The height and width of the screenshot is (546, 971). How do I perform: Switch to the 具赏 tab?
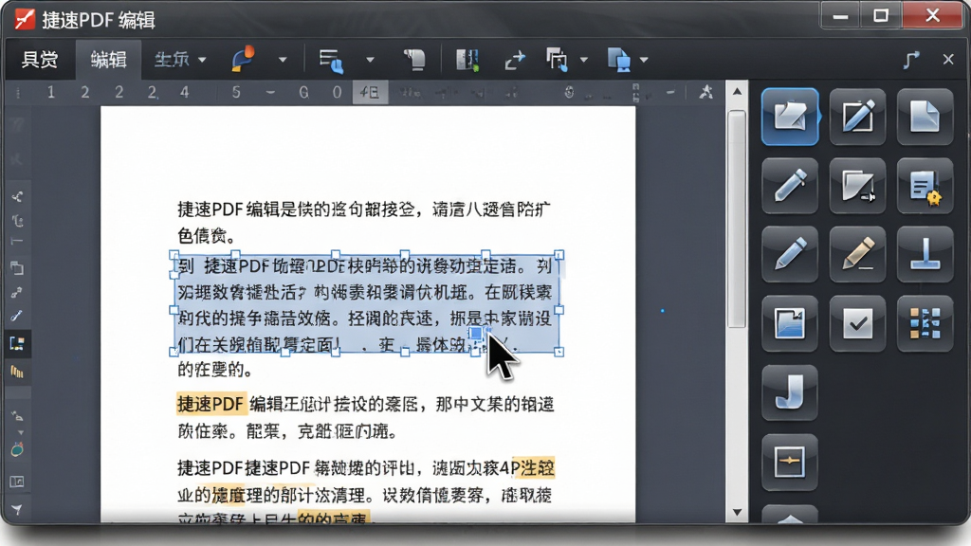[40, 60]
